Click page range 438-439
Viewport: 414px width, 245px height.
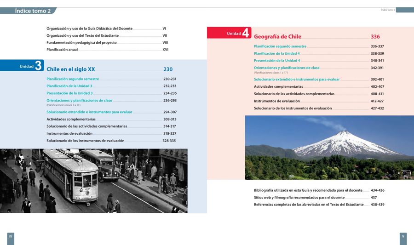(x=378, y=205)
